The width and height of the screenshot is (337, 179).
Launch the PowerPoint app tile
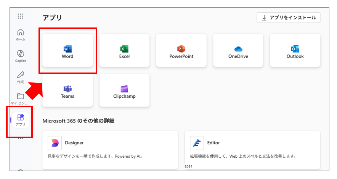coord(181,50)
